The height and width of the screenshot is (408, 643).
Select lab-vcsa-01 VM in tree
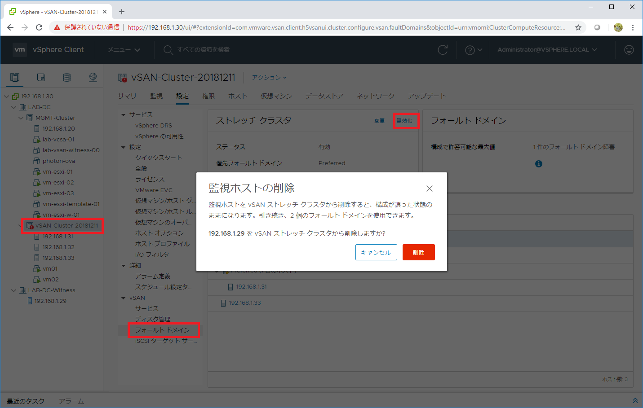click(x=58, y=139)
